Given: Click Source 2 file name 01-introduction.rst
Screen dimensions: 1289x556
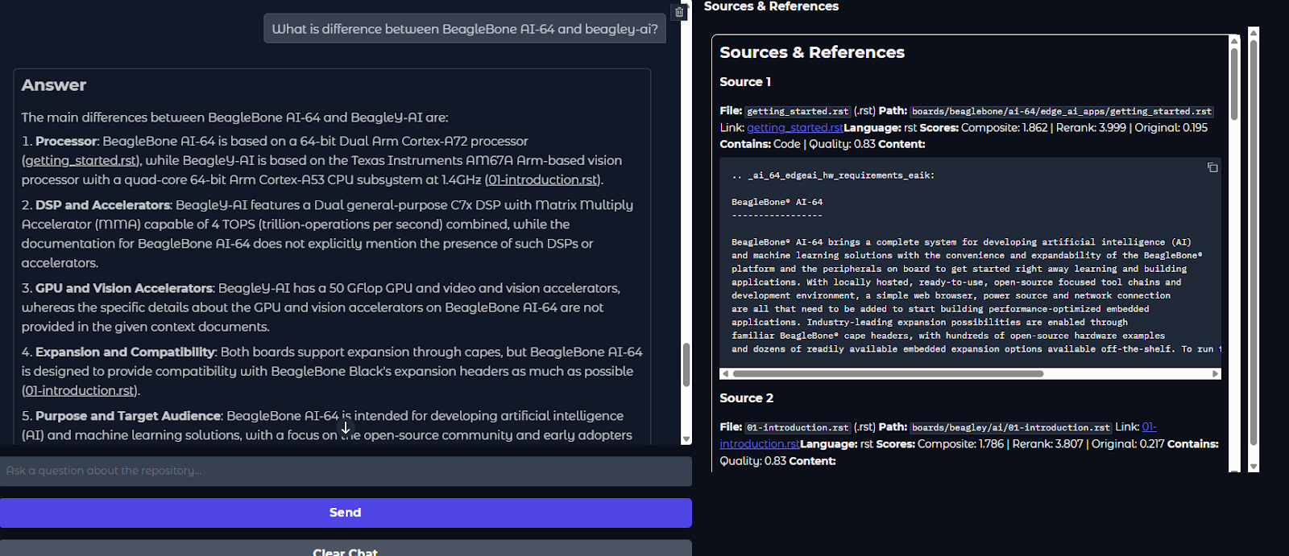Looking at the screenshot, I should [x=798, y=427].
